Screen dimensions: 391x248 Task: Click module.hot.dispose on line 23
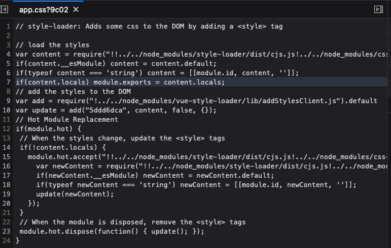tap(58, 231)
